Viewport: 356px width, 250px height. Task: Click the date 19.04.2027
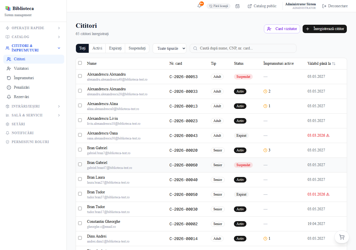coord(316,224)
